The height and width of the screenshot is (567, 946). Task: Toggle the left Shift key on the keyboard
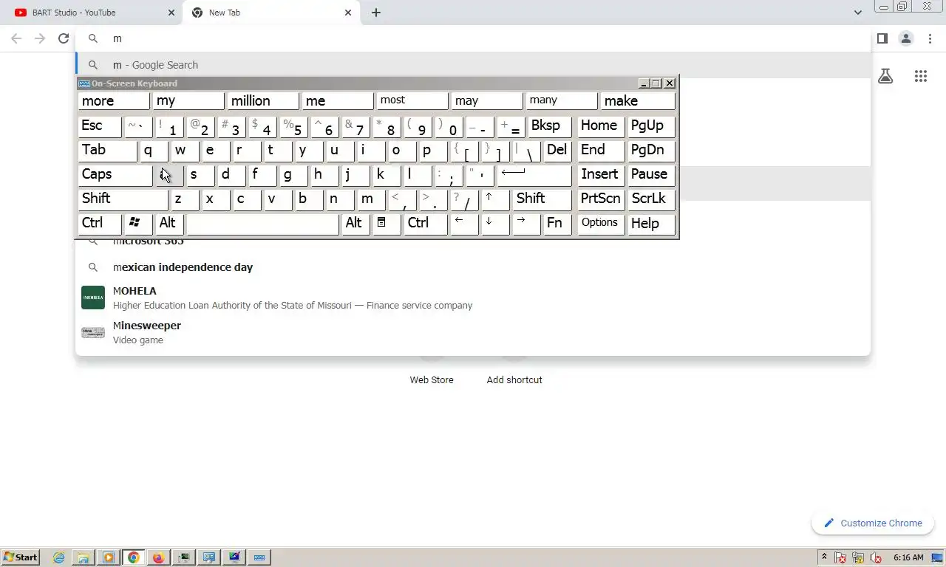point(123,199)
